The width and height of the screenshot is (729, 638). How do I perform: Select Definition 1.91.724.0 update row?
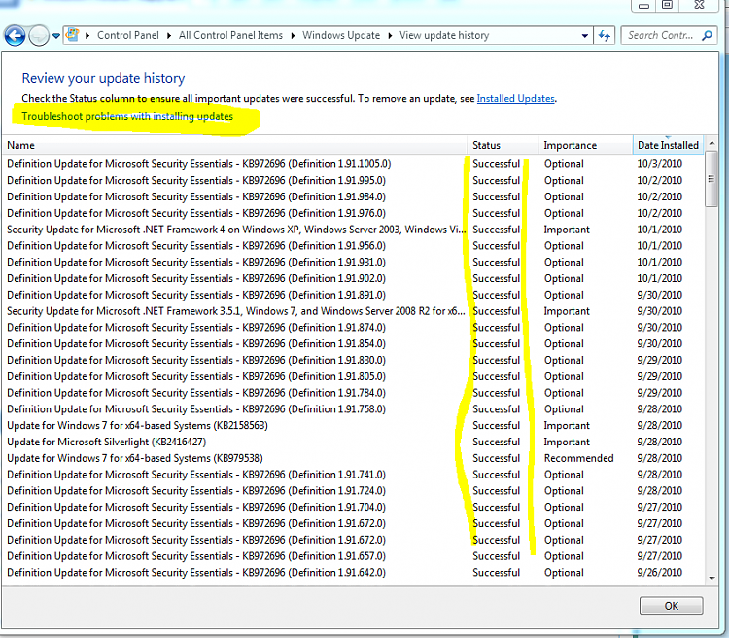coord(353,491)
